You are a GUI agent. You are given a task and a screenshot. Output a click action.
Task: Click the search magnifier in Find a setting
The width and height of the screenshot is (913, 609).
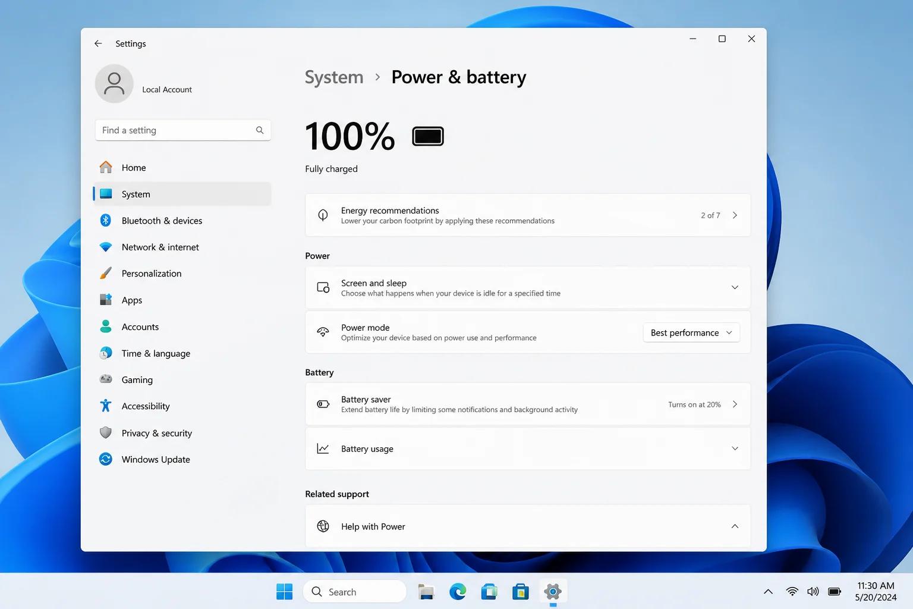pos(260,130)
